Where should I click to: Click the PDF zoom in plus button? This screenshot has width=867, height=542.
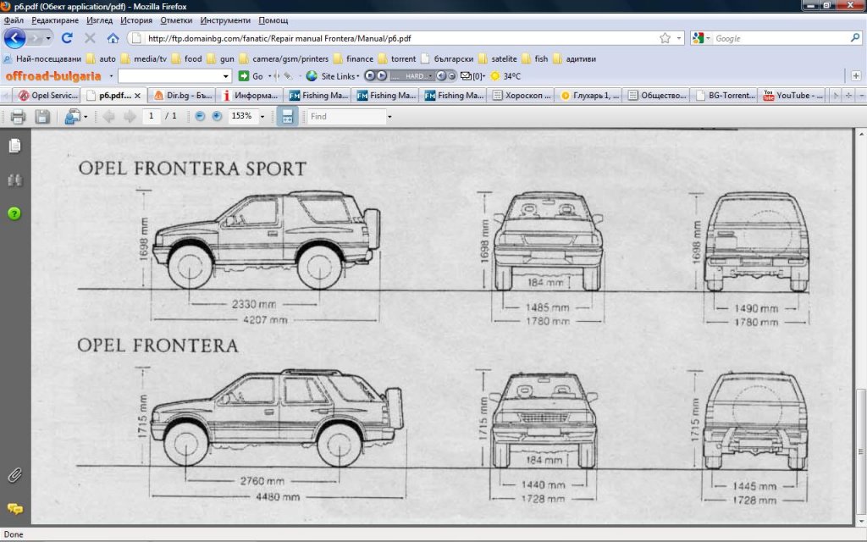point(217,116)
